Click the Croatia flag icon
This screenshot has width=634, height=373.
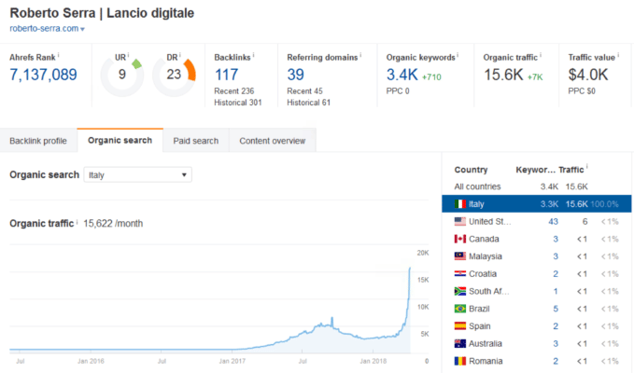point(460,274)
